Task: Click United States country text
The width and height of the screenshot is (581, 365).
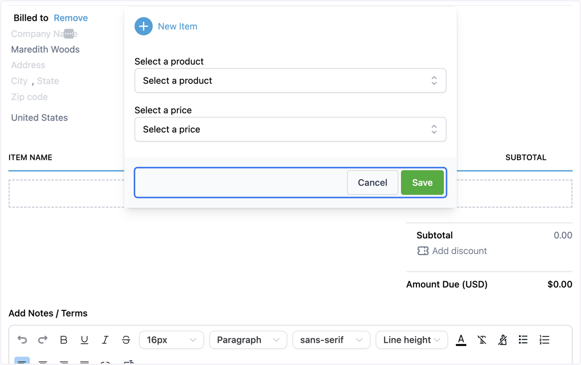Action: pos(39,118)
